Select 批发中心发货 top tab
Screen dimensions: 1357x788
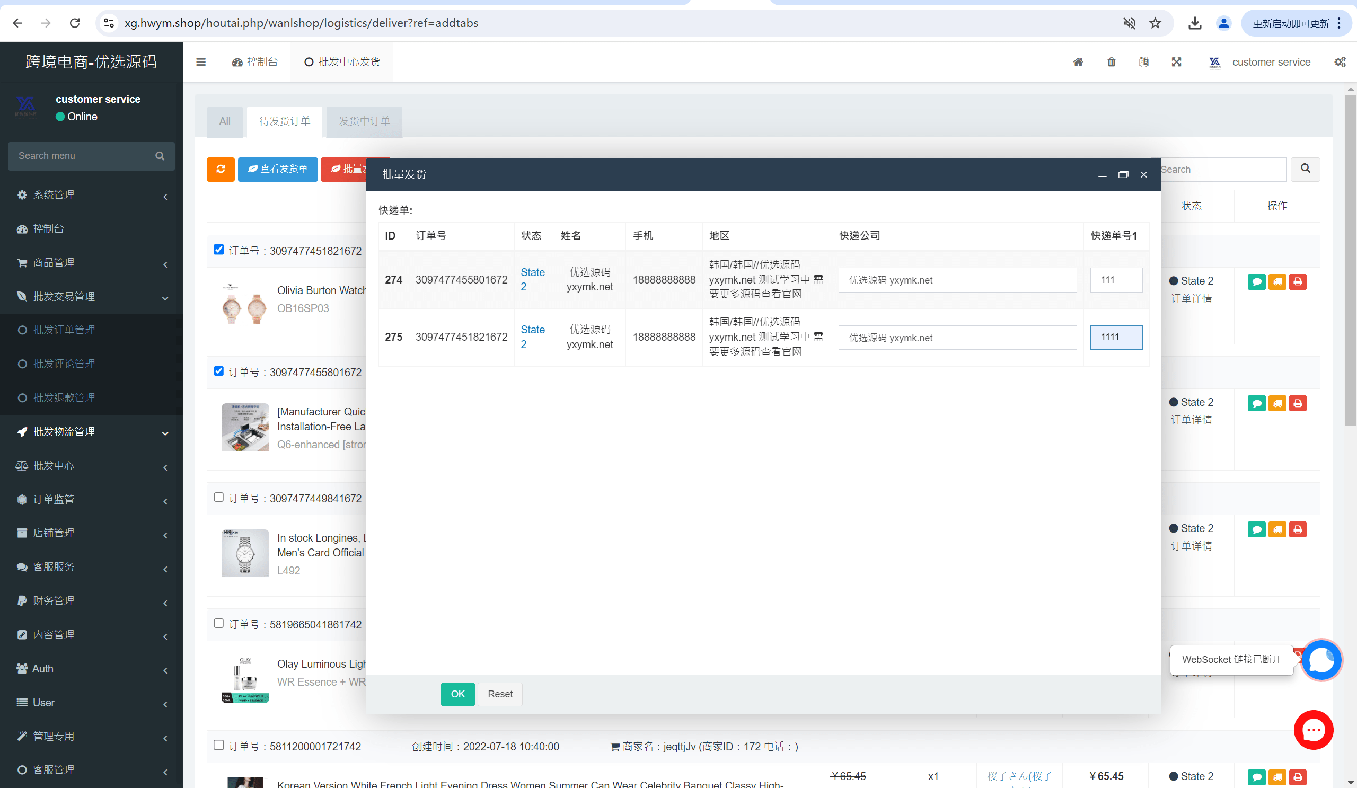click(x=342, y=62)
